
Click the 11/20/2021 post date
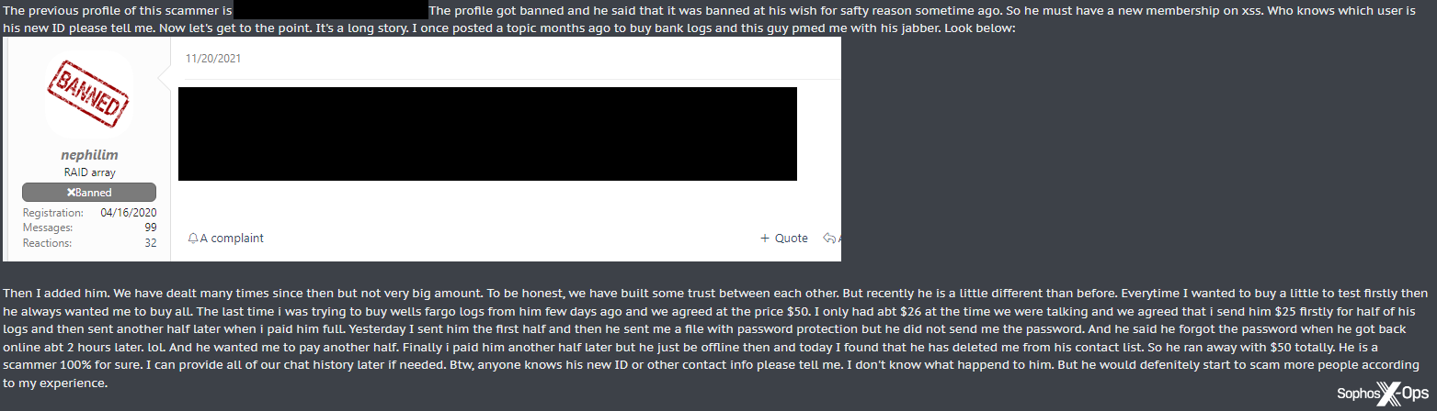213,58
